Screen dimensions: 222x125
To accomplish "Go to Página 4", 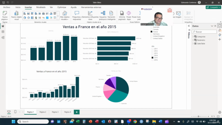I will point(68,112).
